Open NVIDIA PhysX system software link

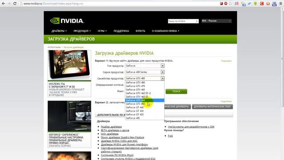(117, 155)
